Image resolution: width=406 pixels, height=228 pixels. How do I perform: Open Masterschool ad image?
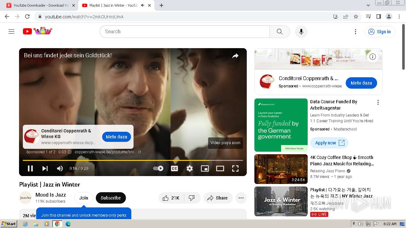click(x=281, y=125)
